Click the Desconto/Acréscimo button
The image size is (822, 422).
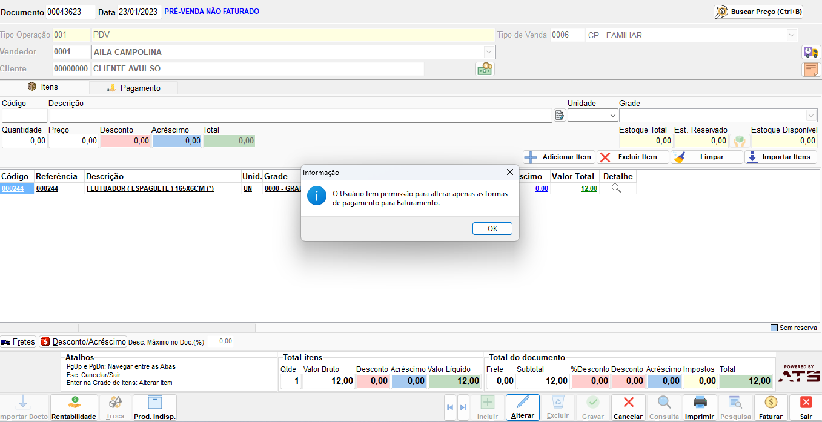click(x=83, y=341)
